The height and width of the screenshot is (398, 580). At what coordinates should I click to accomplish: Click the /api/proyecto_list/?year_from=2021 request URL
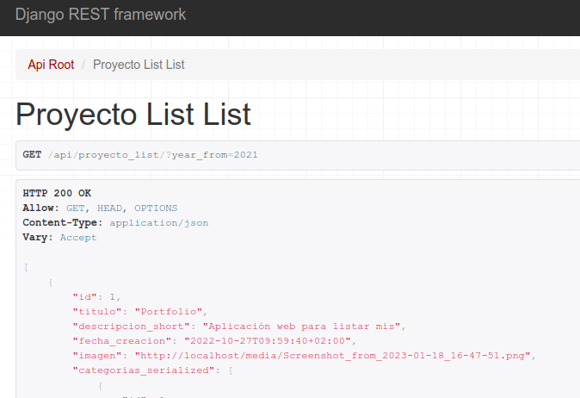152,155
